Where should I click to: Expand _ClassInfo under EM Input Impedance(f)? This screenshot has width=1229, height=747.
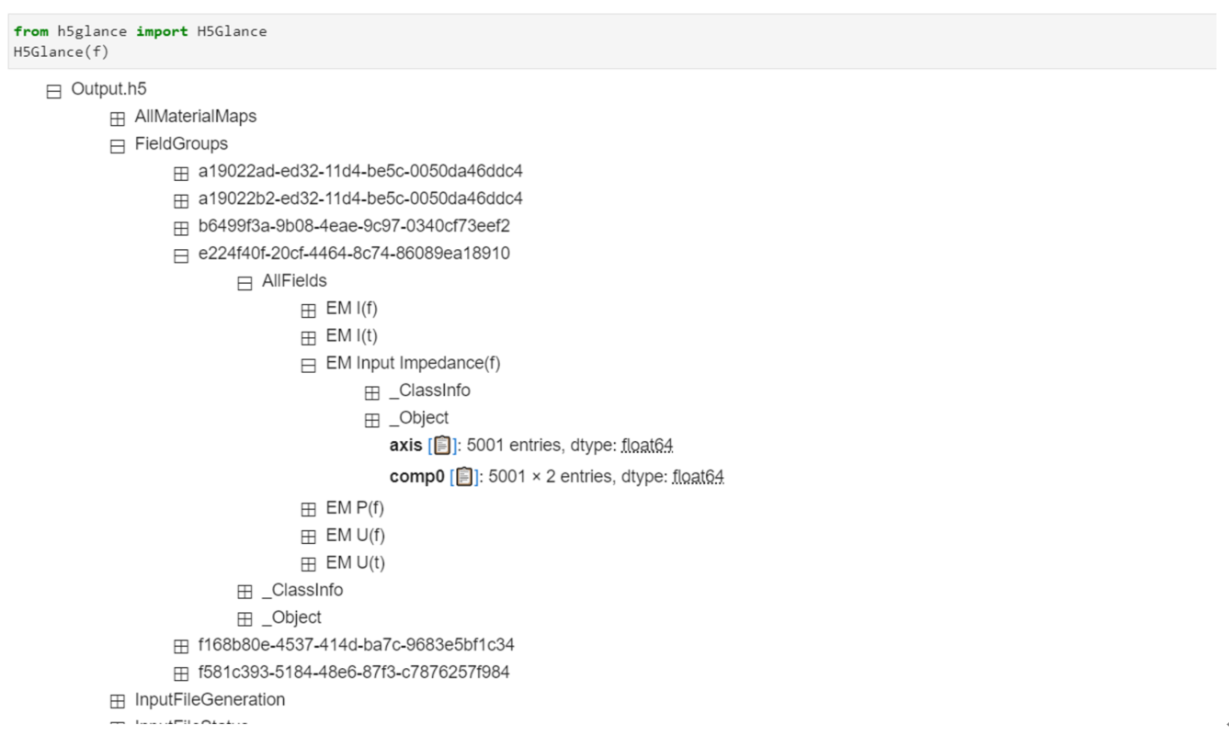[x=371, y=392]
